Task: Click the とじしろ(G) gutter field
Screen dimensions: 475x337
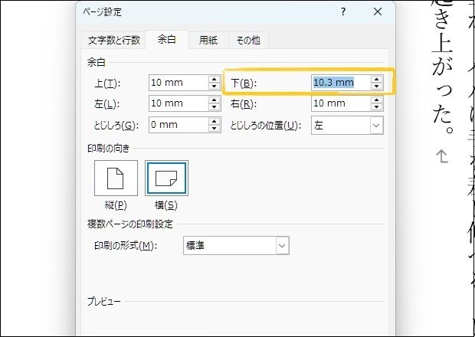Action: (x=179, y=125)
